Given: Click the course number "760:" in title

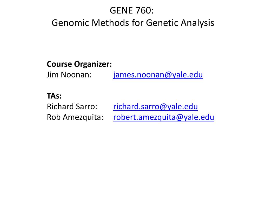Looking at the screenshot, I should [x=144, y=10].
